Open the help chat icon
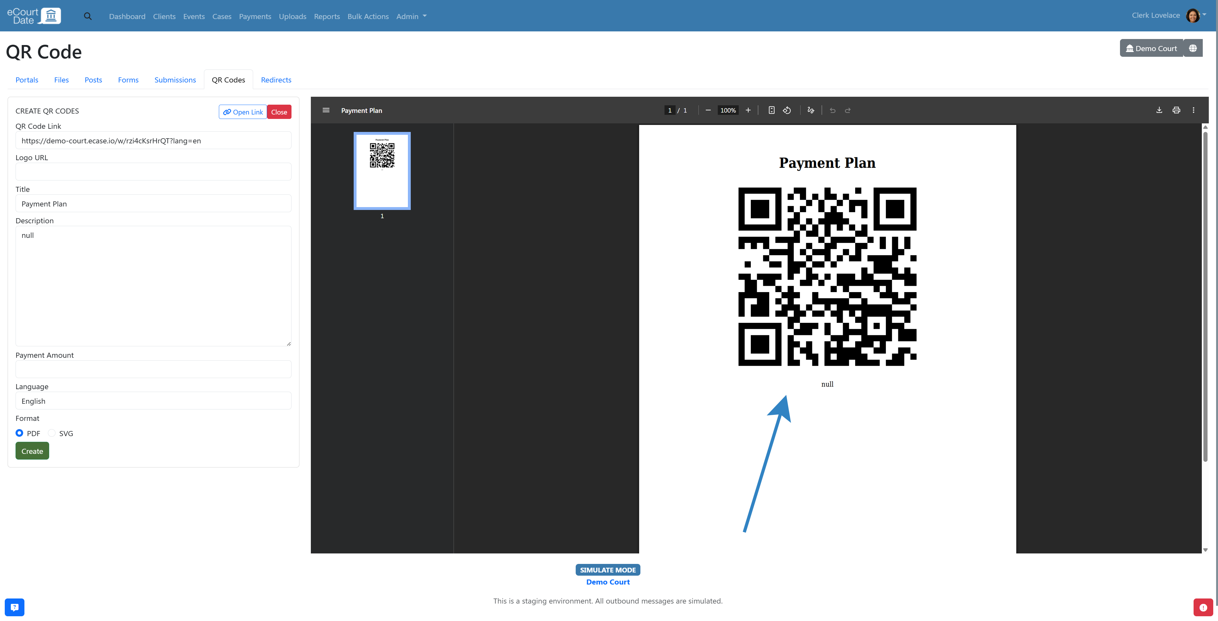Image resolution: width=1218 pixels, height=621 pixels. click(x=15, y=607)
